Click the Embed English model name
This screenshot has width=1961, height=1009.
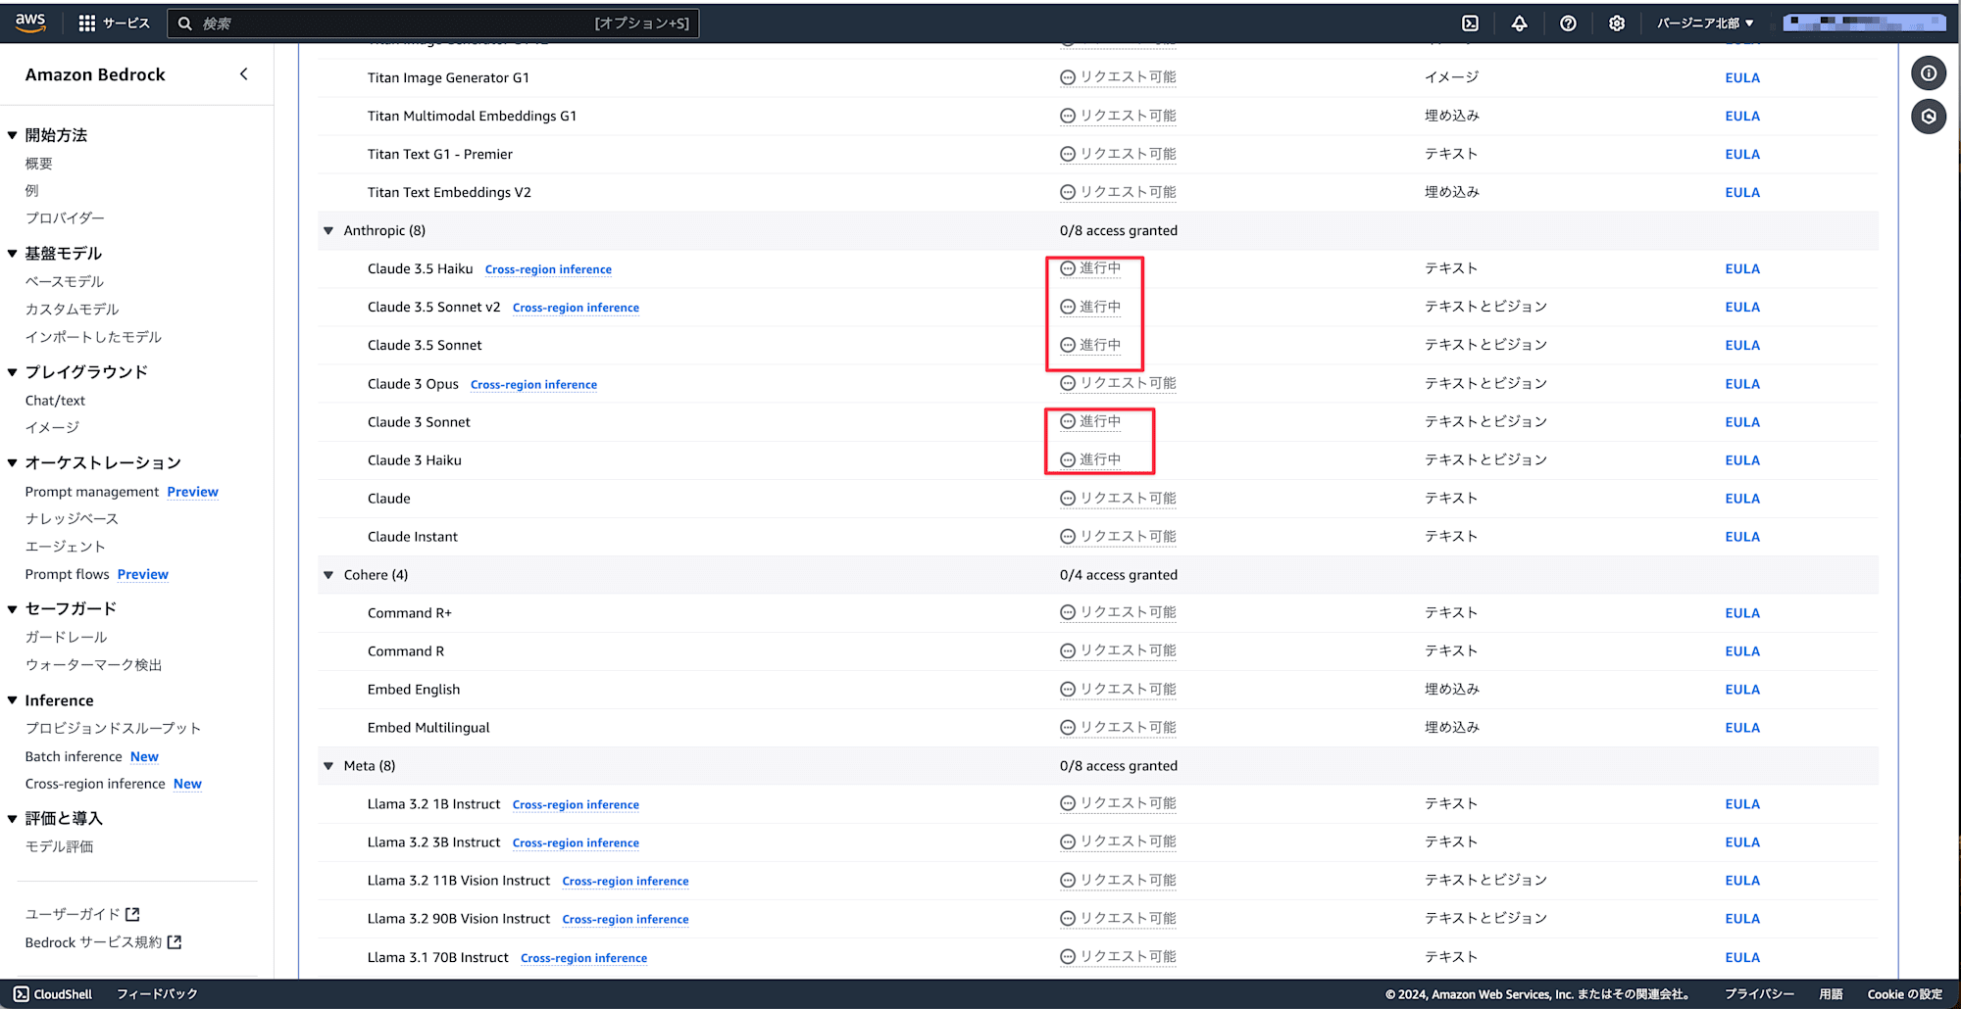(414, 689)
